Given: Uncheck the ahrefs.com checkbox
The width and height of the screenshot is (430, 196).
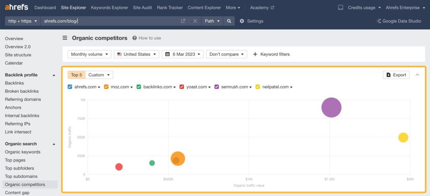Looking at the screenshot, I should pyautogui.click(x=70, y=87).
